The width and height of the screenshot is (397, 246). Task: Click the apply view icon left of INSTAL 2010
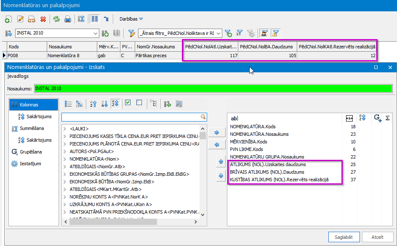[x=8, y=33]
